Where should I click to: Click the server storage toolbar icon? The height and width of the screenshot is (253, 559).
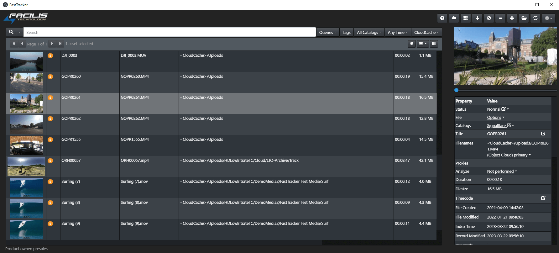pos(466,18)
